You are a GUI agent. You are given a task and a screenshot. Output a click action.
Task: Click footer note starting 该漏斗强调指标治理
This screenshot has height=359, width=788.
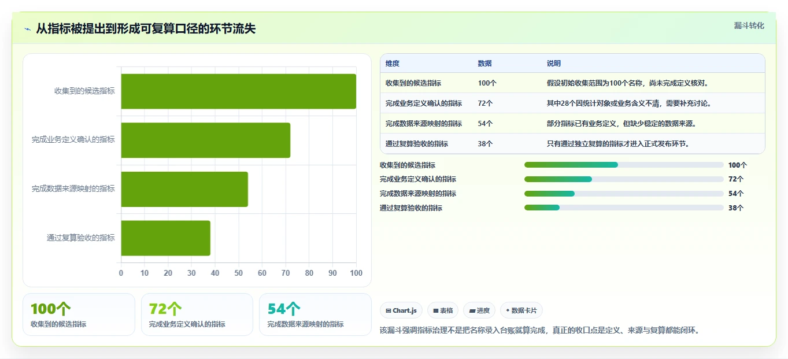click(539, 331)
